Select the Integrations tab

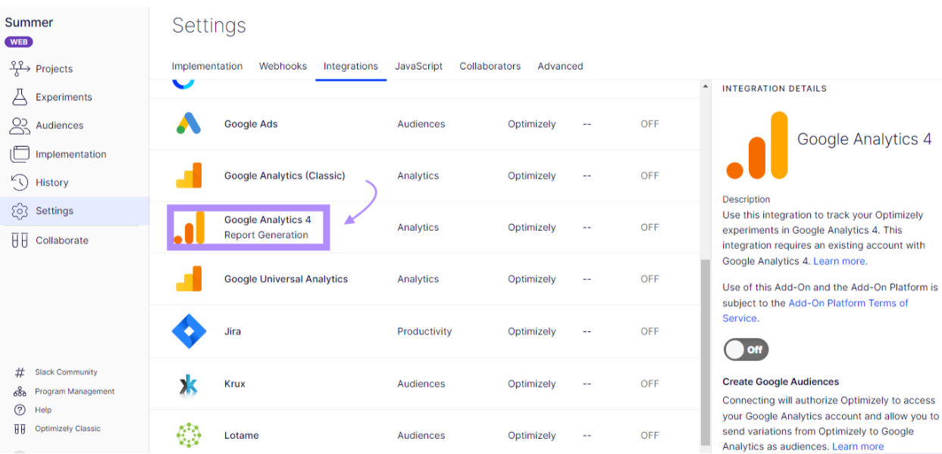[x=351, y=67]
